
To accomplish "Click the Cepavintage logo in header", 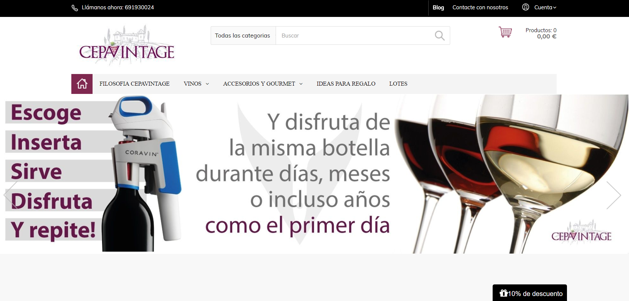I will pos(127,45).
